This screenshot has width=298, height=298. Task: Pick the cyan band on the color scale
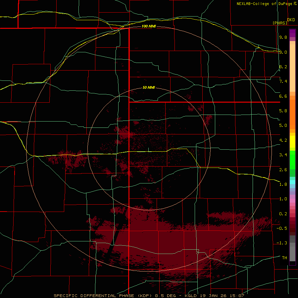[292, 182]
